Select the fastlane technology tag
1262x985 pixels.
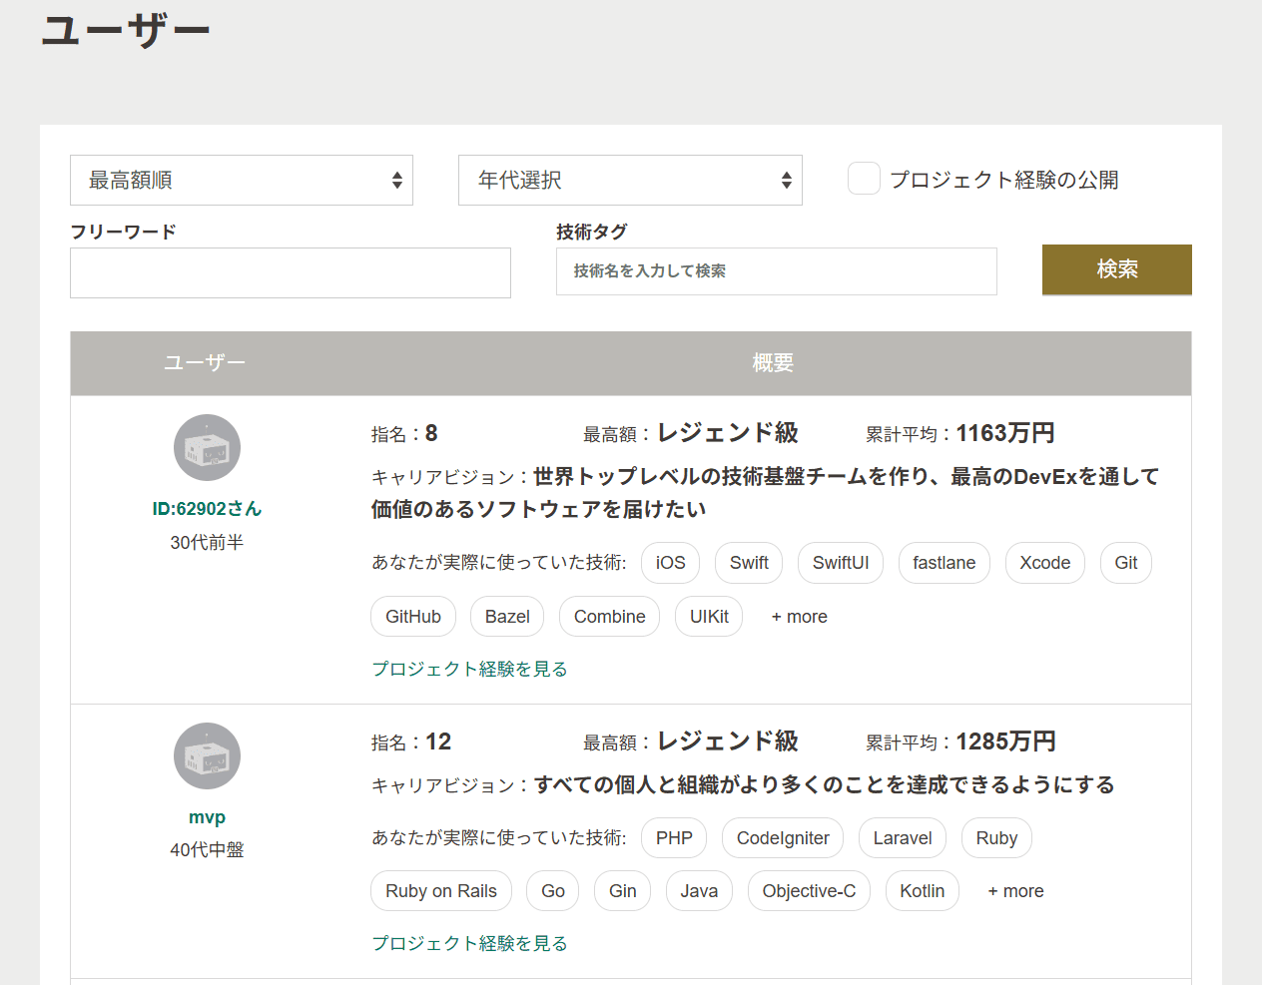pos(944,563)
